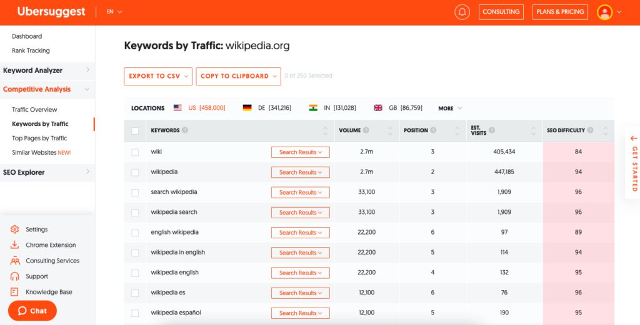Screen dimensions: 640x325
Task: Expand the MORE locations dropdown
Action: pos(450,109)
